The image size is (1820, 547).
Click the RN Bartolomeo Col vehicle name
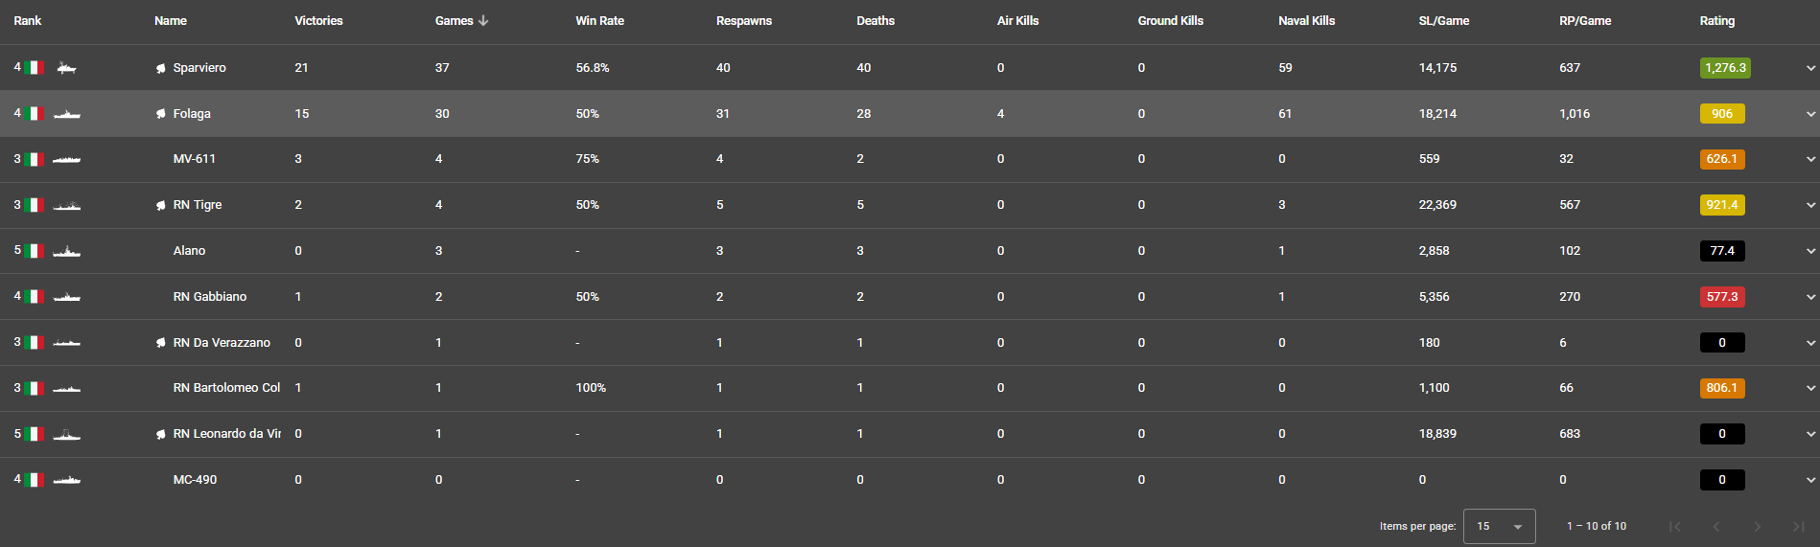click(x=226, y=388)
